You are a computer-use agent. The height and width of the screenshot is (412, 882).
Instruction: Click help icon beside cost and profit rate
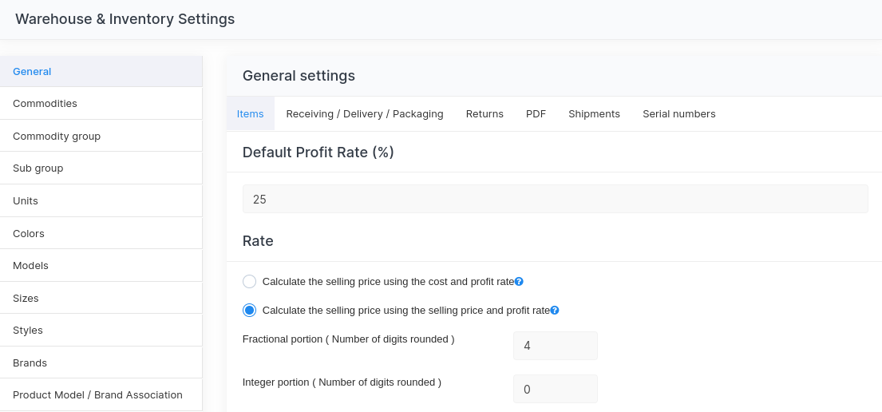[x=519, y=282]
